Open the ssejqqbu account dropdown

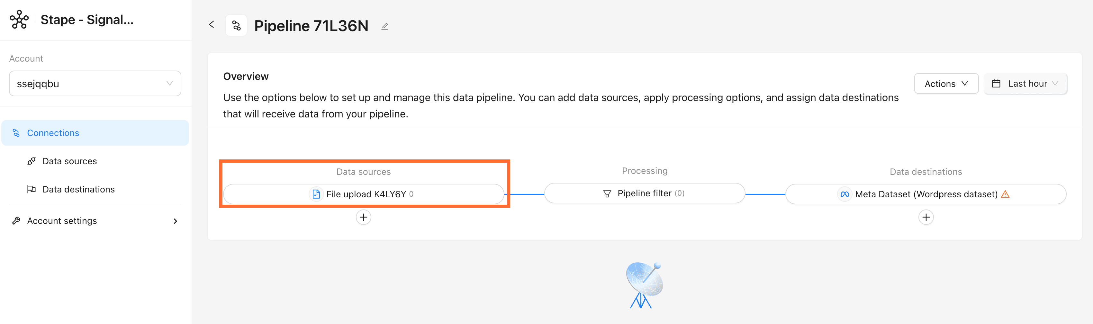95,83
